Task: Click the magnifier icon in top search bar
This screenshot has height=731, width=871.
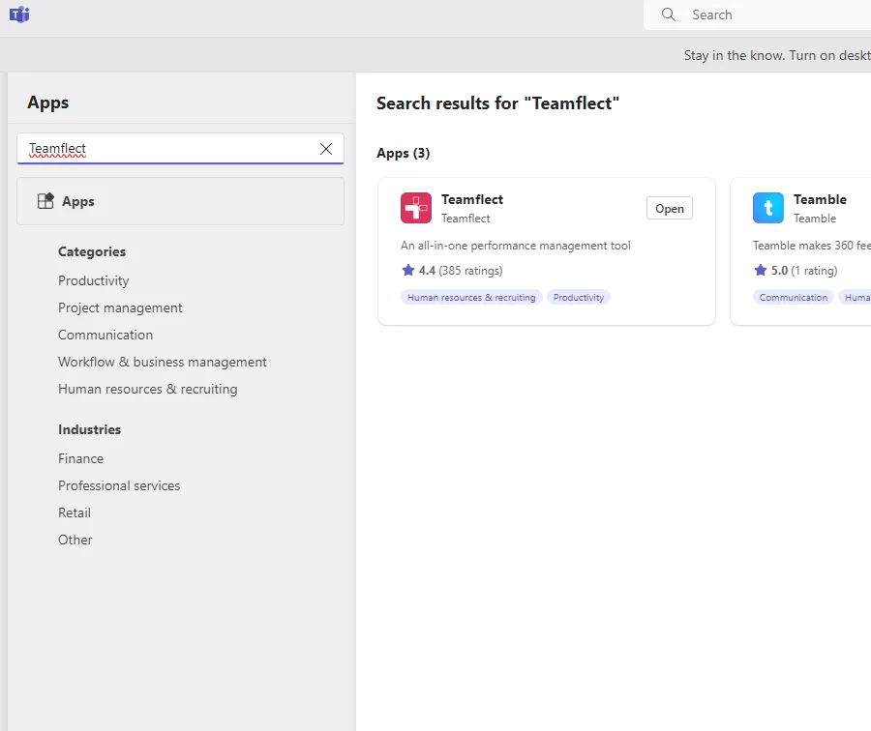Action: 669,15
